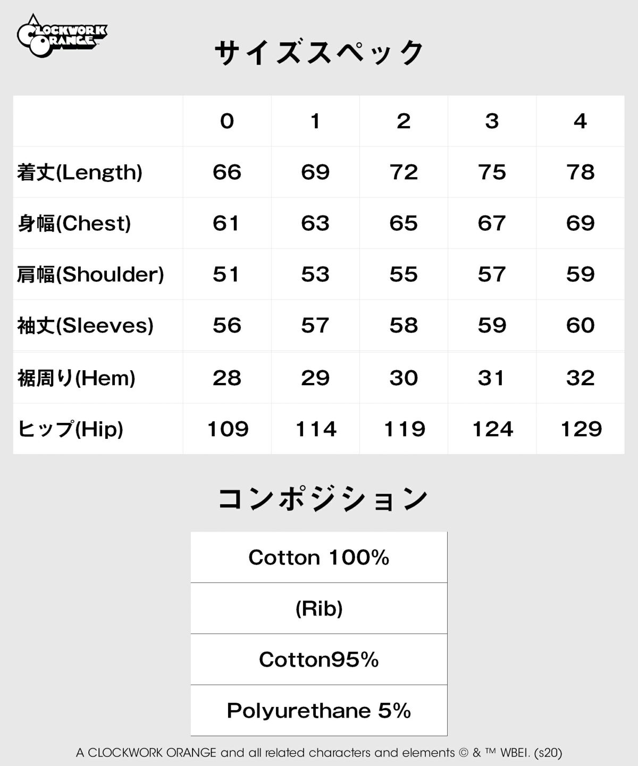Select size column header 4
Screen dimensions: 638x766
(x=580, y=121)
